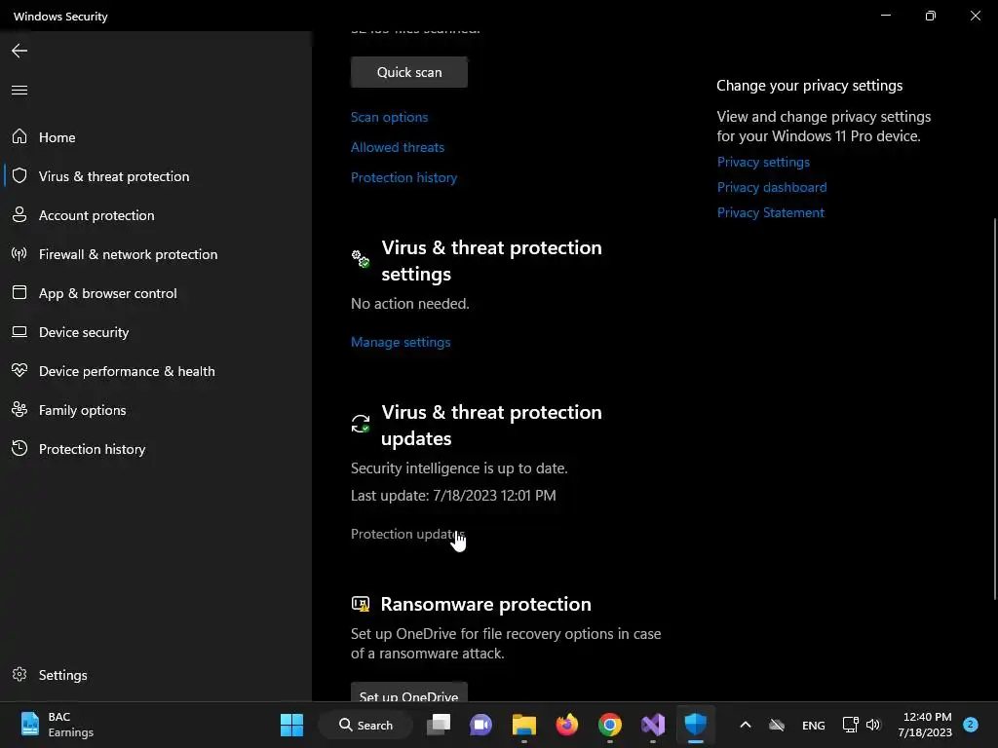Click the Family options people icon
The height and width of the screenshot is (748, 998).
(19, 410)
